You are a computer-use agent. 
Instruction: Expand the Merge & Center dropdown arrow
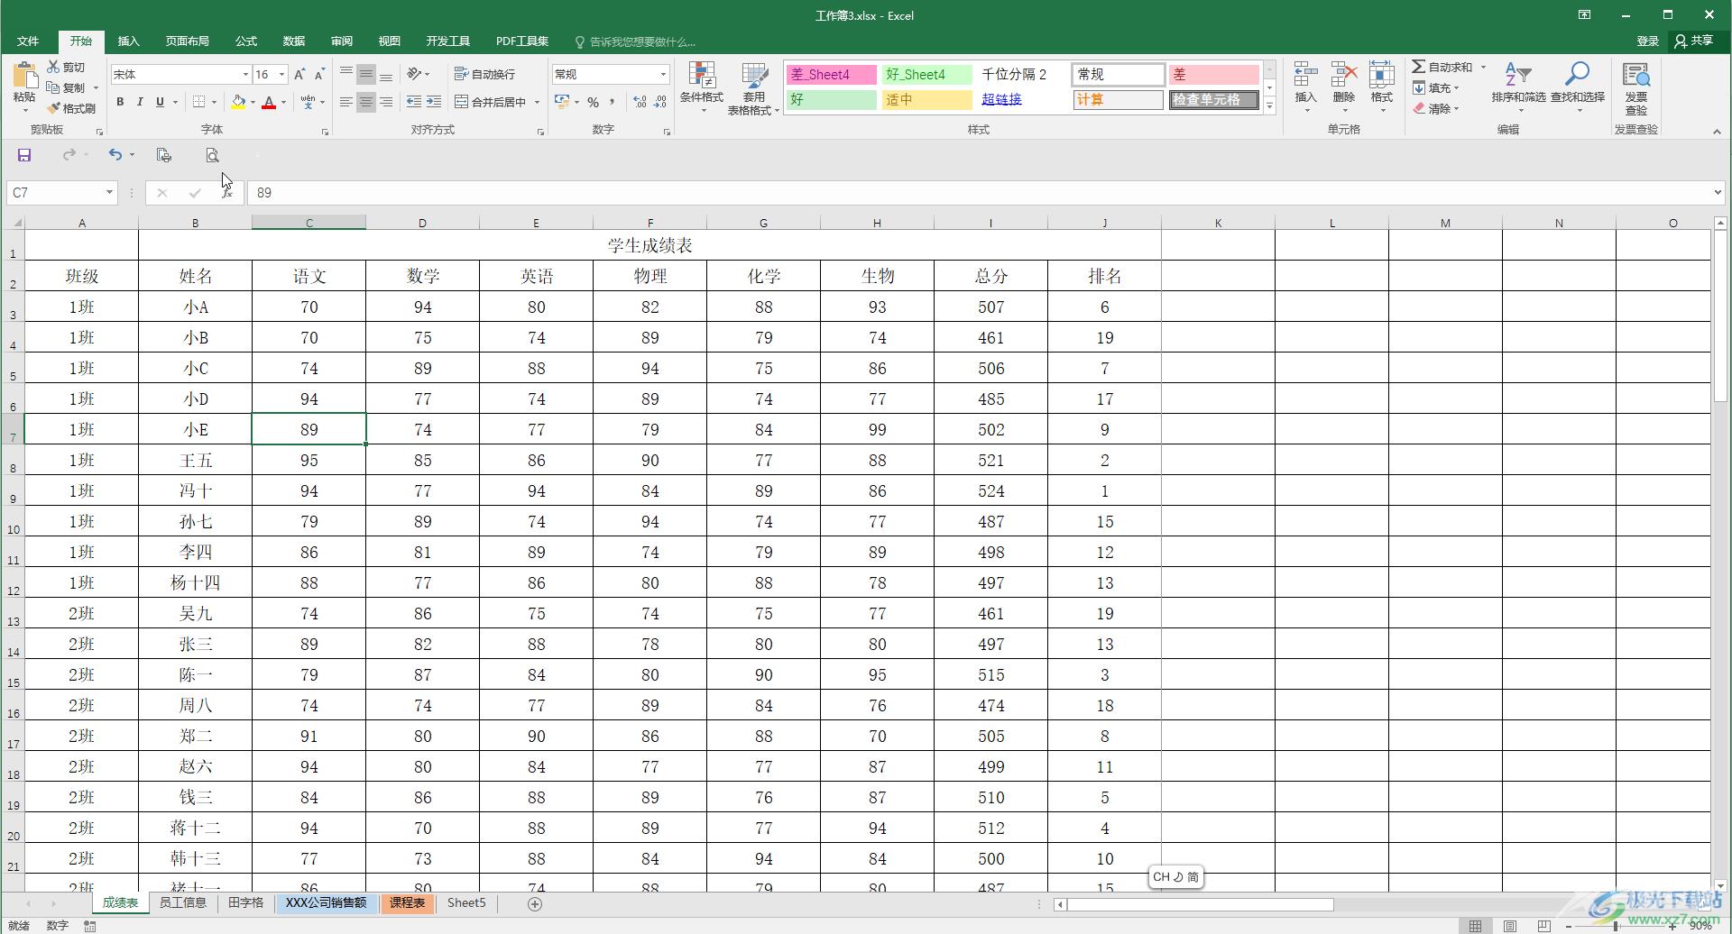pos(537,102)
